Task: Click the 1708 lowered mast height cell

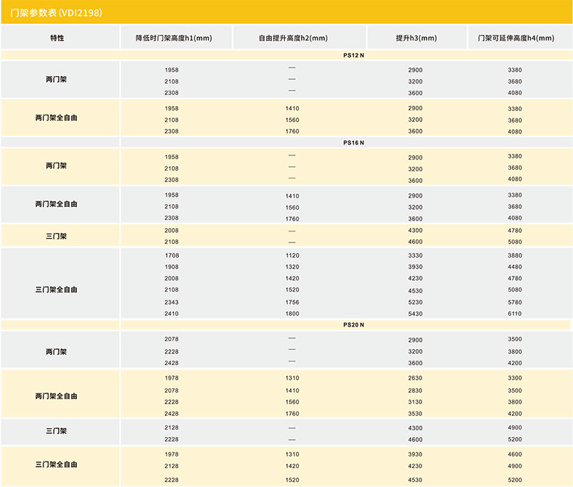Action: click(172, 255)
